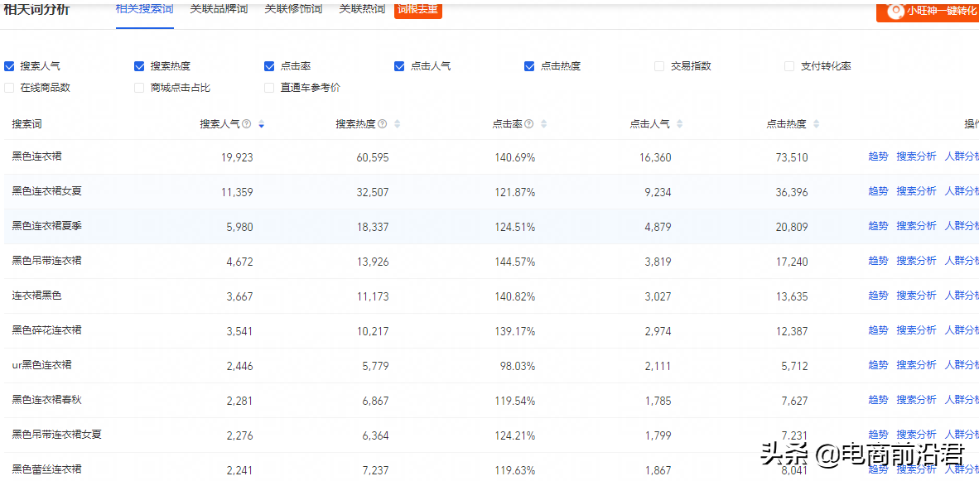
Task: Click 搜索分析 link for 黑色连衣裙女夏 row
Action: tap(917, 190)
